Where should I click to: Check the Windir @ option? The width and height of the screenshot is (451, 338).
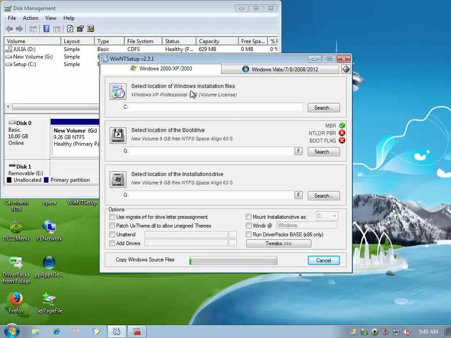(248, 225)
